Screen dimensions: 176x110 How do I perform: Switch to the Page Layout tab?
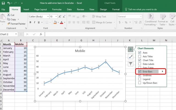40,9
